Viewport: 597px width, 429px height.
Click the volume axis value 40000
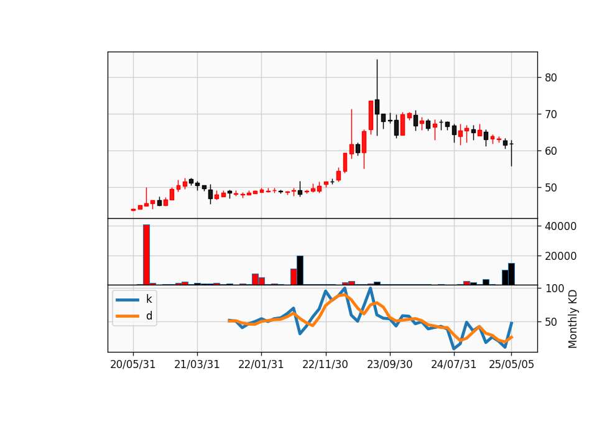[560, 226]
